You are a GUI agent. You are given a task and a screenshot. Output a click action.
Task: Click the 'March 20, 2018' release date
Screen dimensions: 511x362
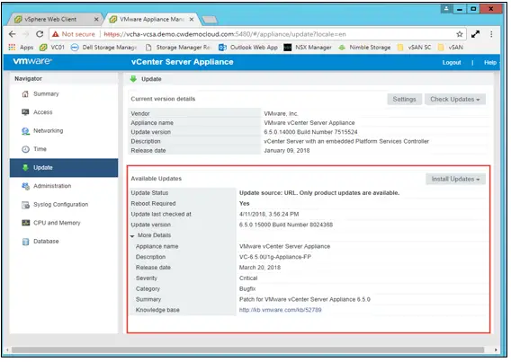pyautogui.click(x=260, y=268)
